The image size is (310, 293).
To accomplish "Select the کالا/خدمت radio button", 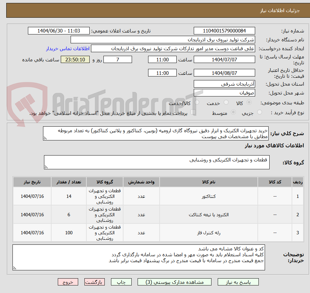I will click(x=197, y=101).
